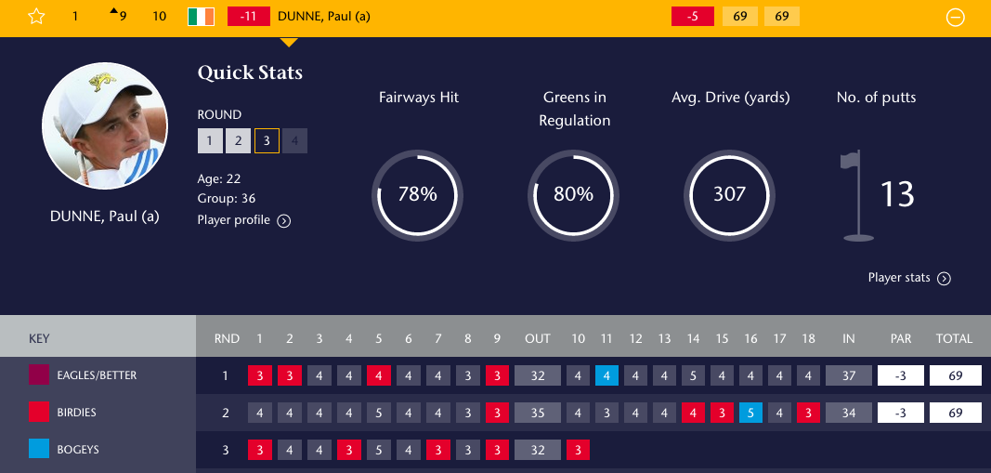Click the Birdies red color swatch
991x473 pixels.
click(x=40, y=413)
